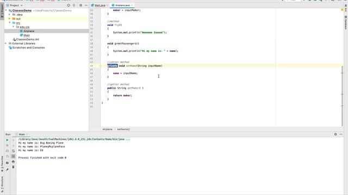
Task: Click the up-stack-trace arrow in Run panel
Action: click(13, 140)
